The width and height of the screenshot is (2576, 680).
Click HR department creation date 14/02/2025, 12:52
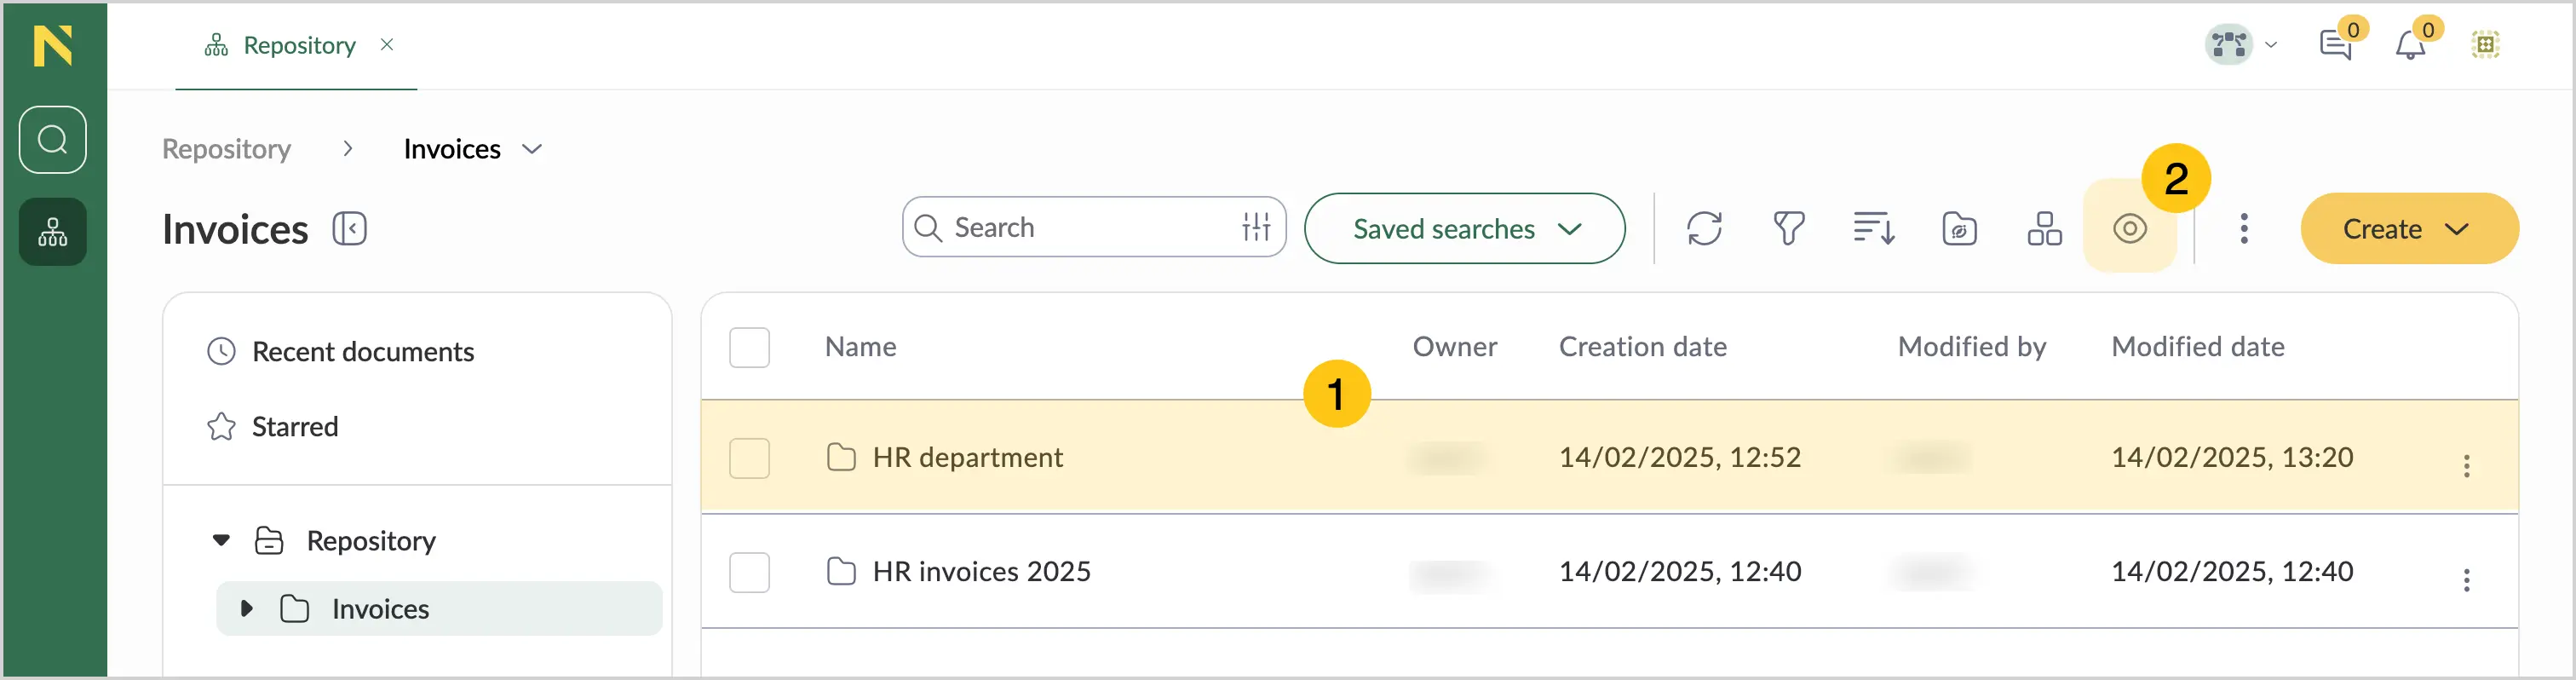[1680, 458]
